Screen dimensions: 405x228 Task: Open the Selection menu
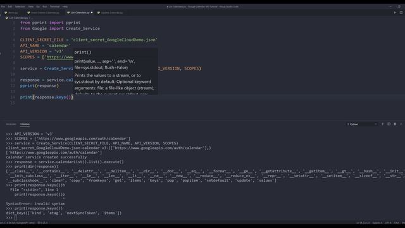20,6
